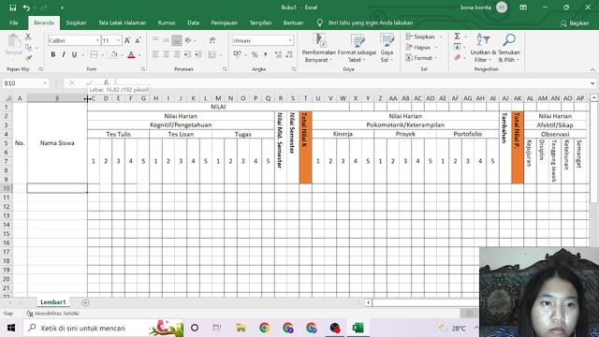Click the Cut scissors icon
This screenshot has height=337, width=599.
pos(28,37)
